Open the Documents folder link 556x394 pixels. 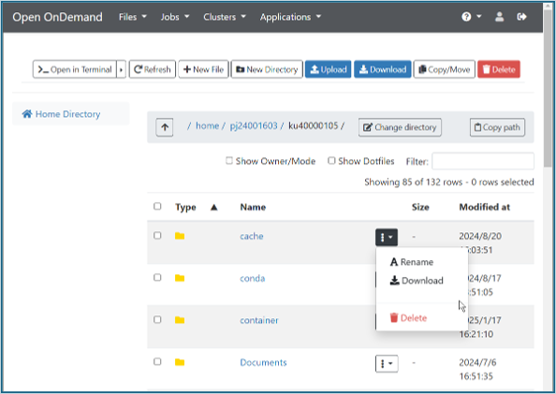click(263, 362)
